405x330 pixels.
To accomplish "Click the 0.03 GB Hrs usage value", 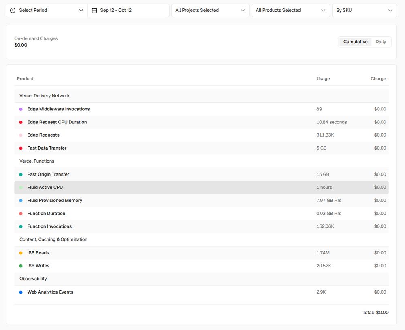I will 329,214.
